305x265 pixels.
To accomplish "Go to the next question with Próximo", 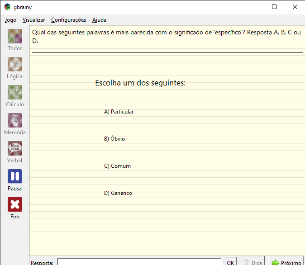I will coord(286,262).
